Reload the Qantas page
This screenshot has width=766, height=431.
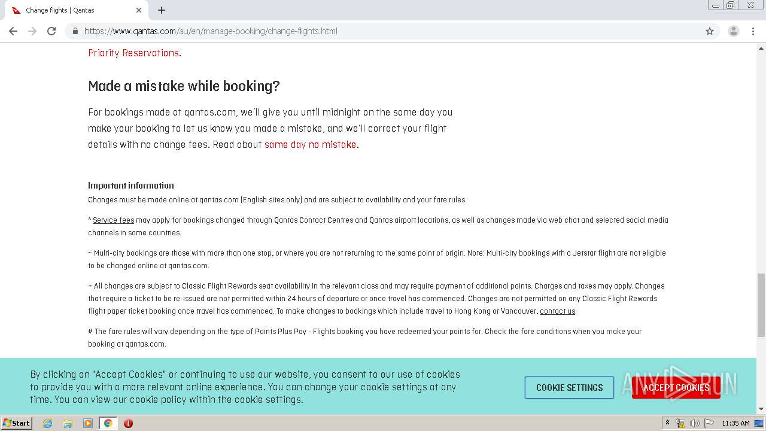(x=51, y=31)
